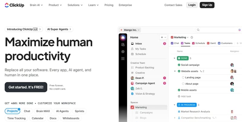The width and height of the screenshot is (242, 122).
Task: Open the Solutions dropdown menu
Action: coord(75,5)
